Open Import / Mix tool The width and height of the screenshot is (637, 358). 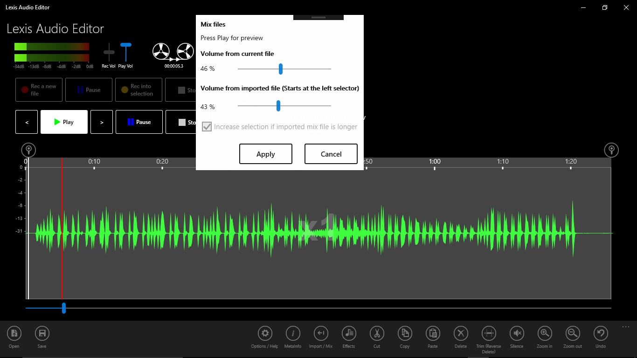point(321,333)
